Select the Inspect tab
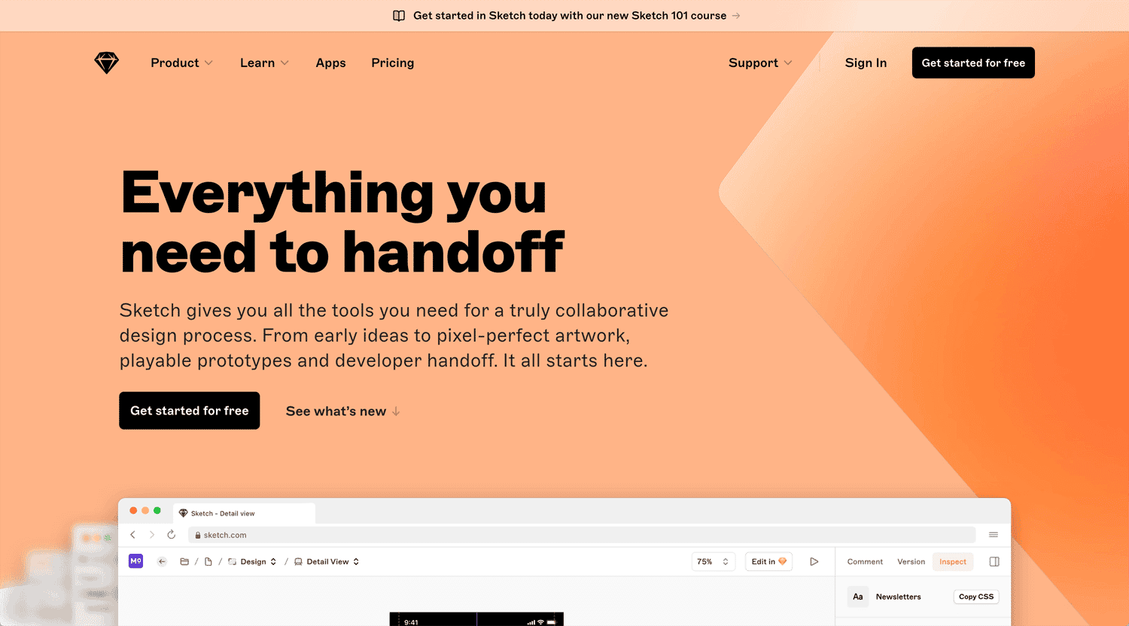 click(952, 561)
